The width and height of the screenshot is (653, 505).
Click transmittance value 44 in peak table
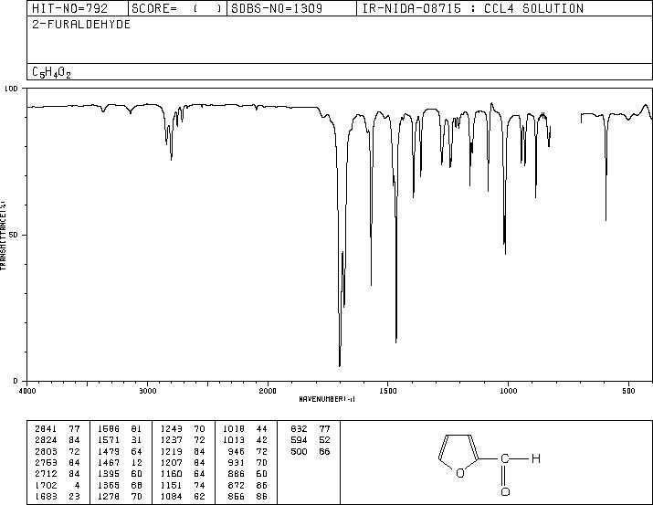261,429
